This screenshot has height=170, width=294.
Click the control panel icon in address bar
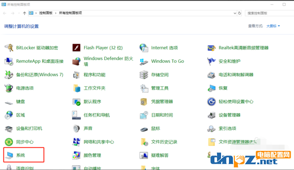tap(31, 13)
